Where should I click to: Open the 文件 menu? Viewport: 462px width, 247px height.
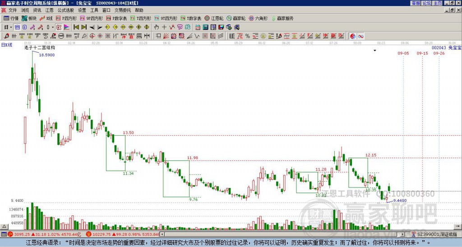pyautogui.click(x=13, y=10)
